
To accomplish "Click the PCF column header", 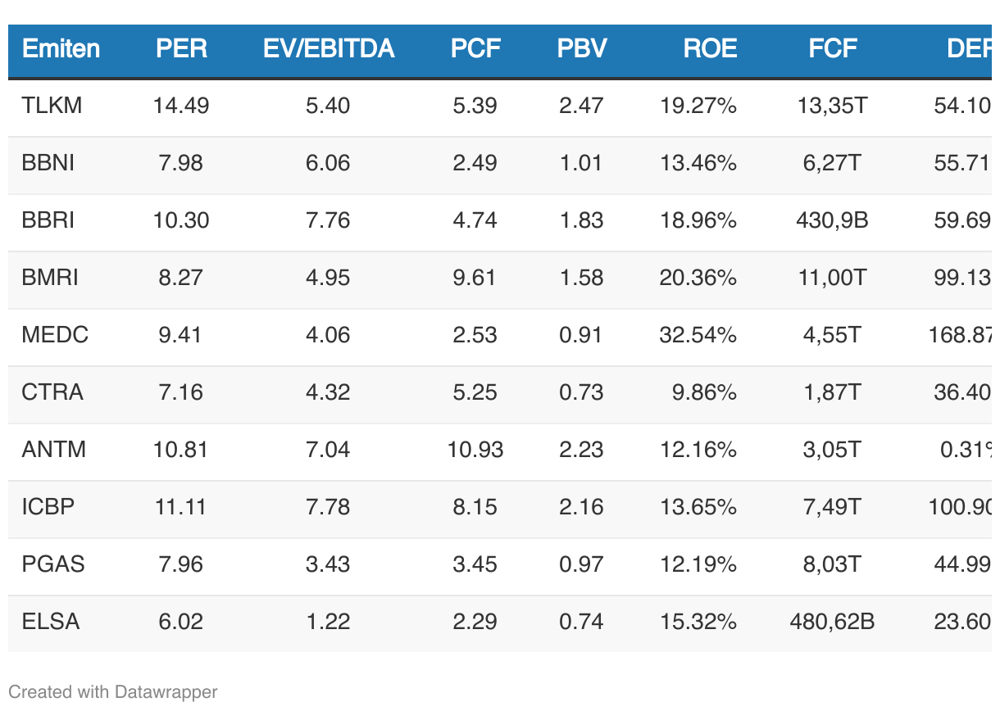I will (475, 49).
